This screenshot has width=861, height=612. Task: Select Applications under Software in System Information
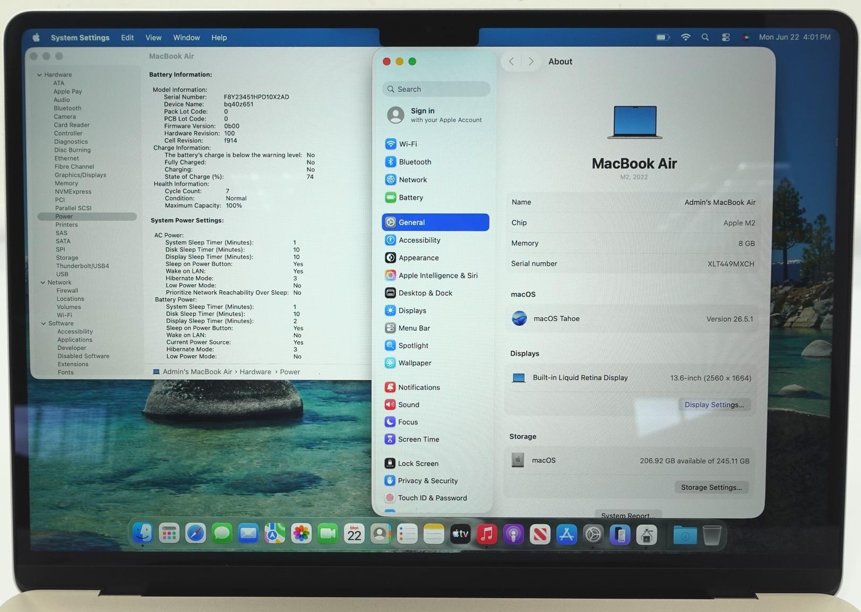pos(75,340)
